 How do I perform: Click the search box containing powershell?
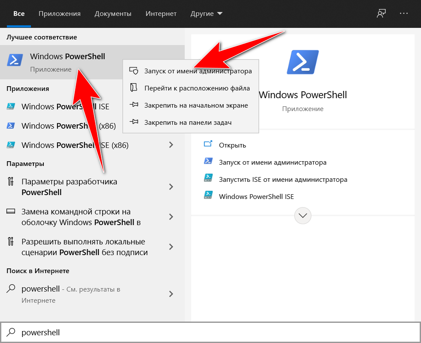point(210,333)
